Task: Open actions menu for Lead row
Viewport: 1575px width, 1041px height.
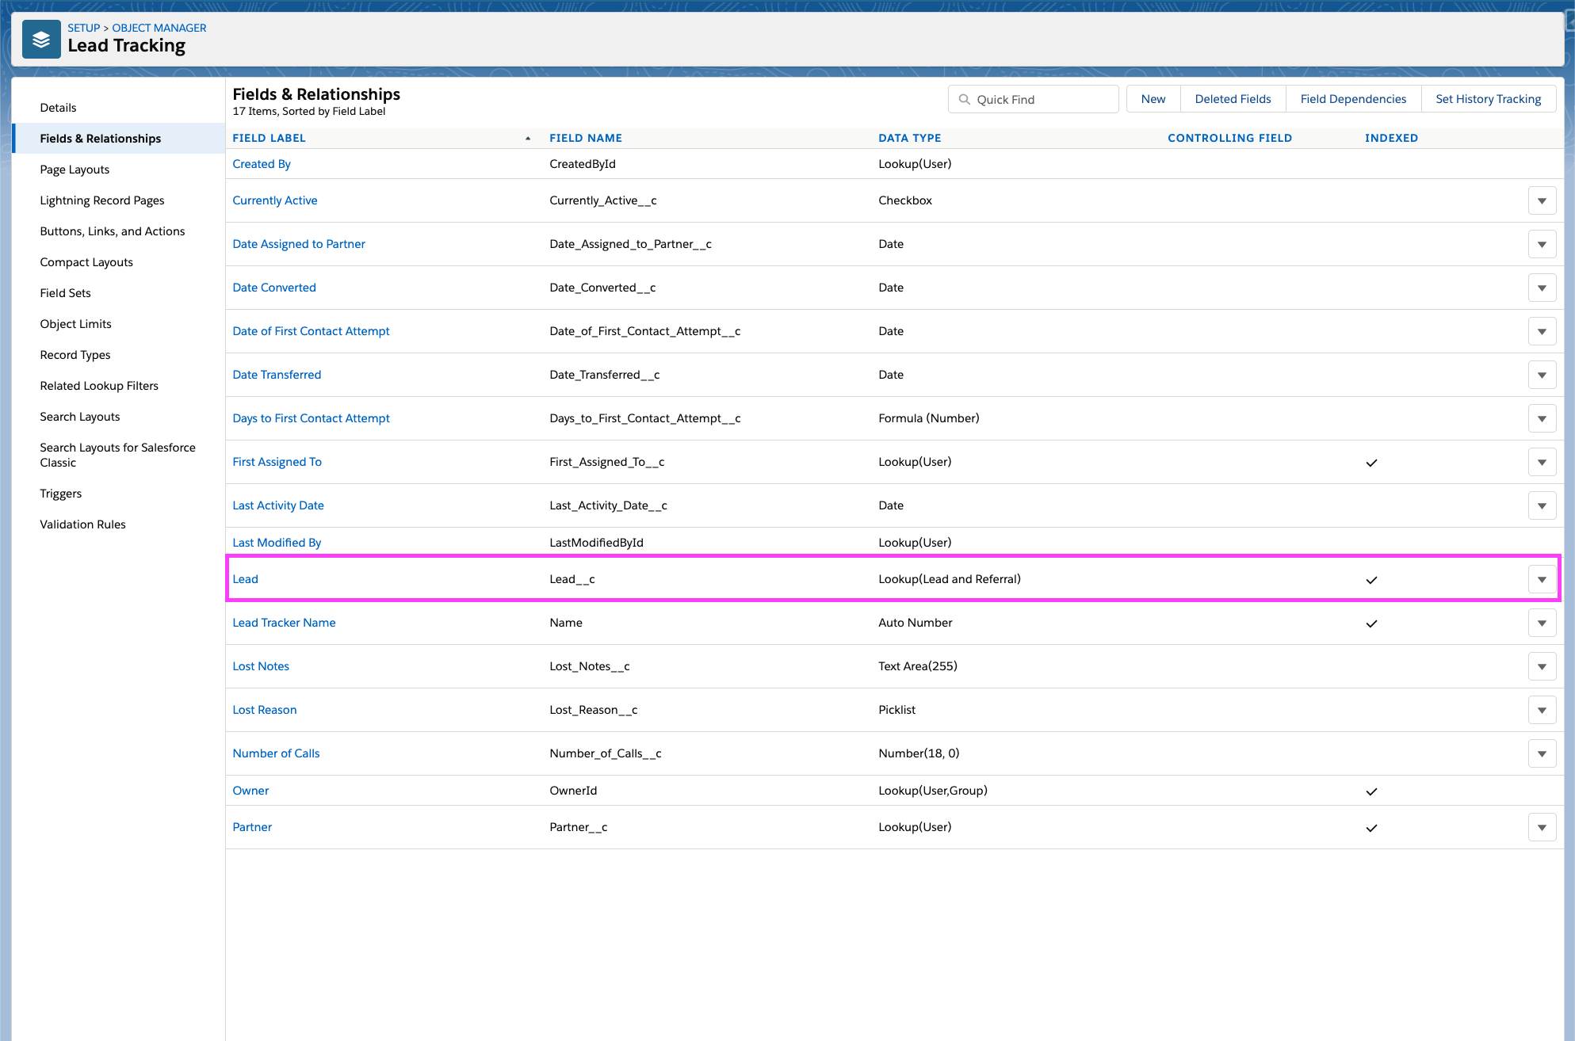Action: (x=1541, y=580)
